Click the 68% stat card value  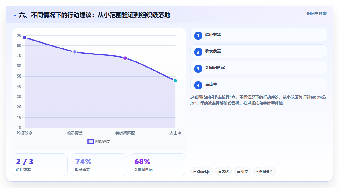point(142,162)
